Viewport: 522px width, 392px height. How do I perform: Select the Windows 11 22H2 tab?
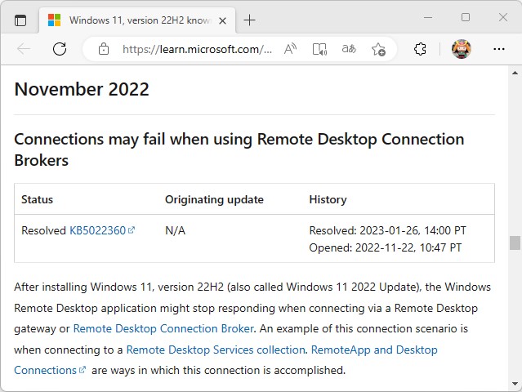[x=131, y=20]
